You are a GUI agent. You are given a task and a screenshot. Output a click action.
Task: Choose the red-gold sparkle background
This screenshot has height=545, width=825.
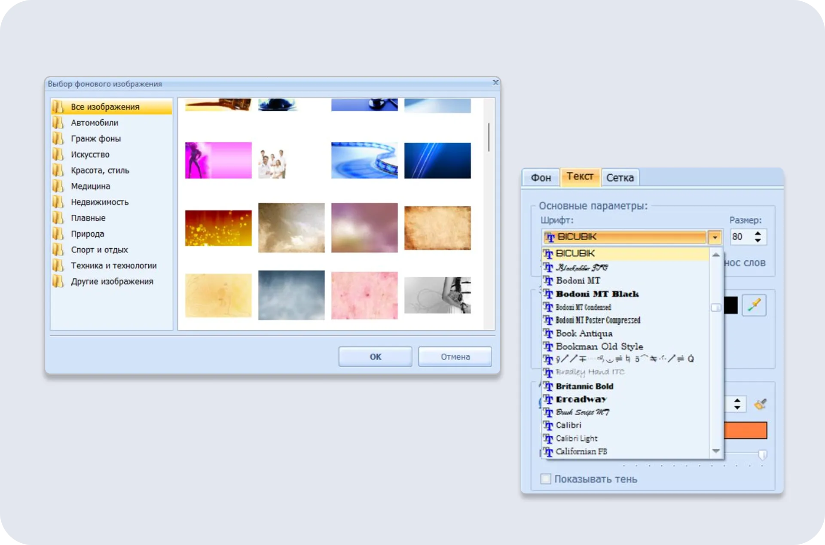point(218,228)
